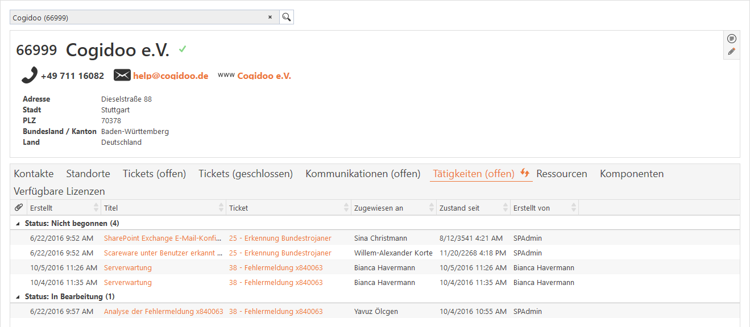Click the date 11/20/2268 4:18 PM
This screenshot has width=750, height=327.
[x=473, y=253]
